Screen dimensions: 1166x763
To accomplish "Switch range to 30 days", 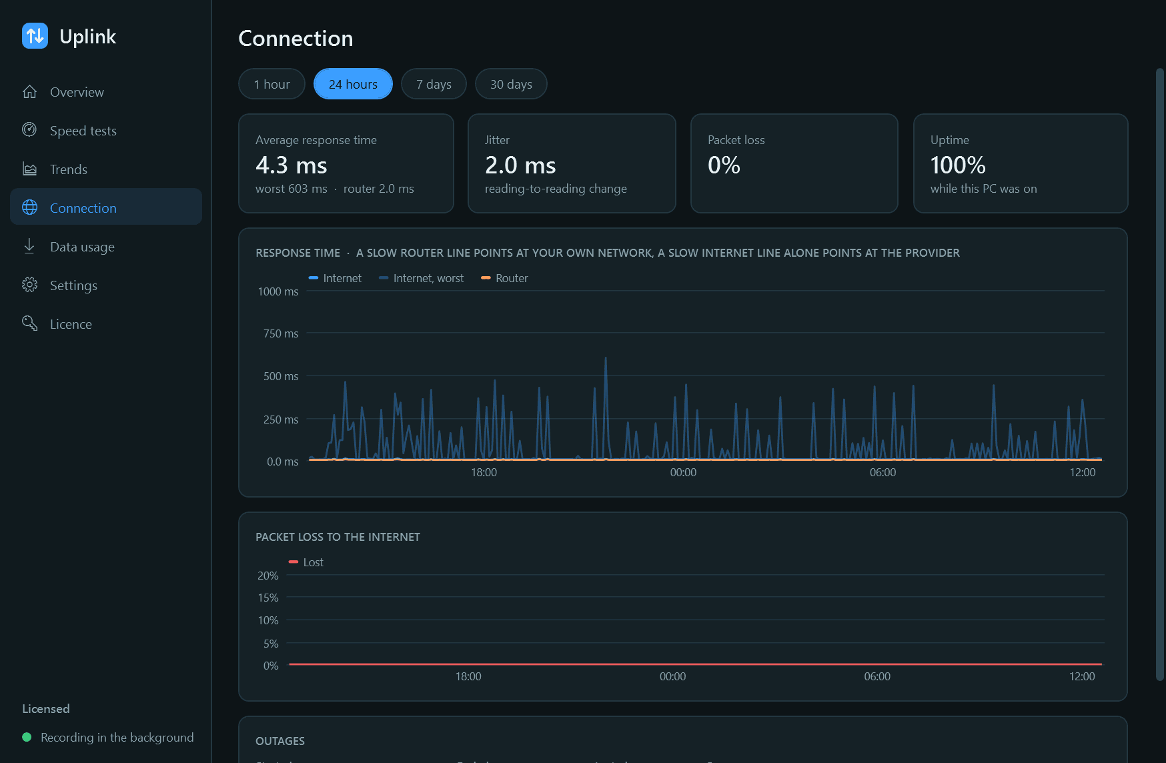I will click(x=511, y=84).
